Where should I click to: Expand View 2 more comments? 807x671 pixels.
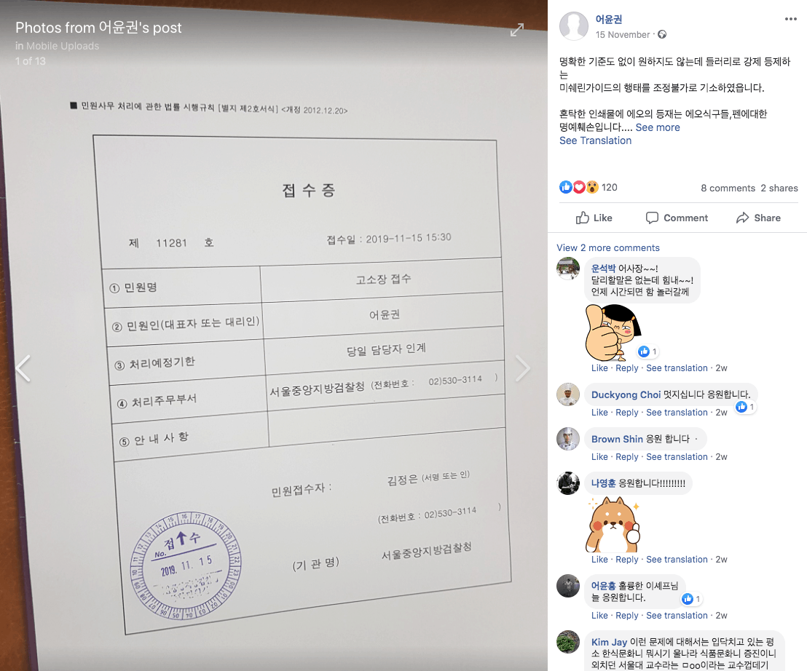click(x=608, y=248)
